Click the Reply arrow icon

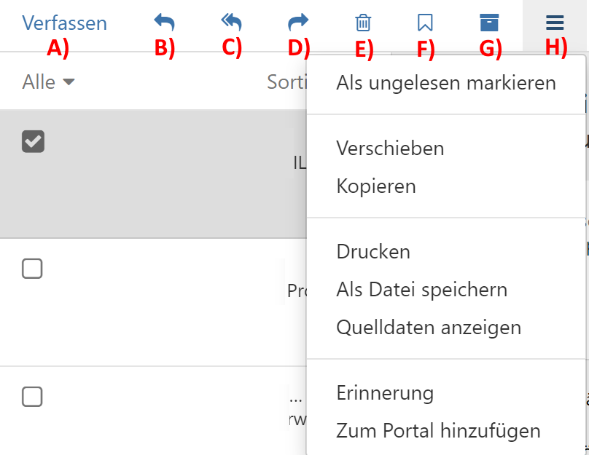click(x=164, y=23)
